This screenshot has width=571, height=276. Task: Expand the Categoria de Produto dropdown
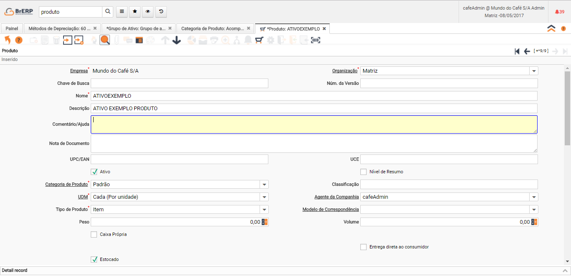264,184
